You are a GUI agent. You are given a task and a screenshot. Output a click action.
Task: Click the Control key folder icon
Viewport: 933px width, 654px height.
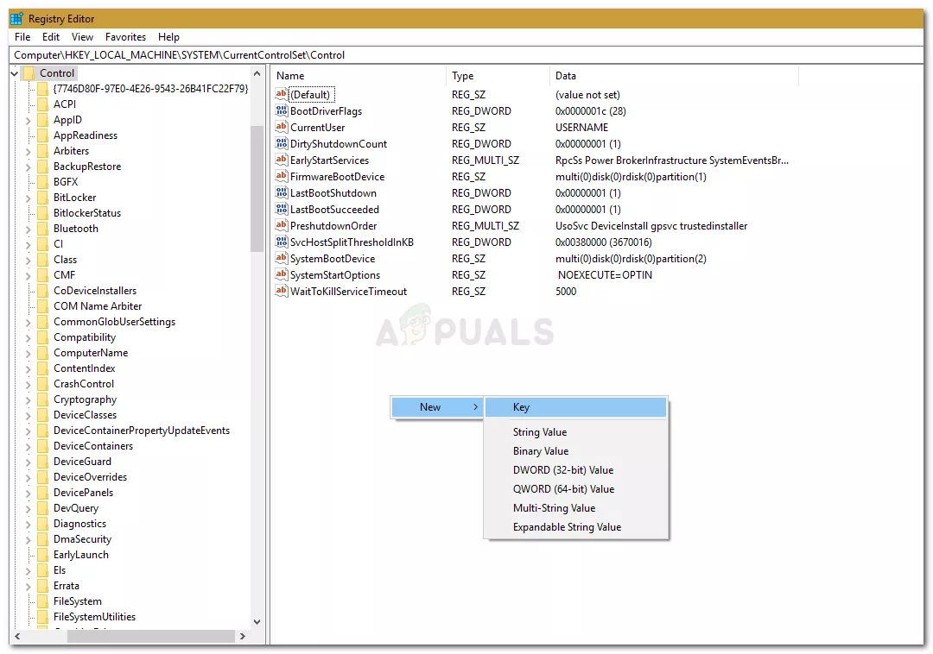point(29,73)
